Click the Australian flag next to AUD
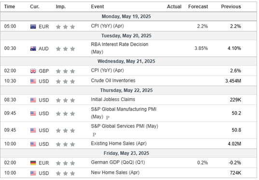 [x=33, y=49]
